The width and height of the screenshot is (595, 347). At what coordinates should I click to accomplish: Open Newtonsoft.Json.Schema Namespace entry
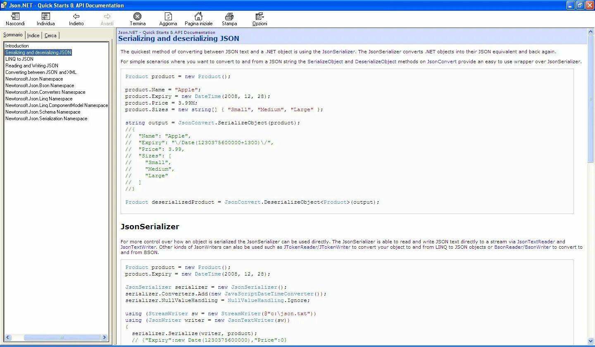[x=43, y=112]
